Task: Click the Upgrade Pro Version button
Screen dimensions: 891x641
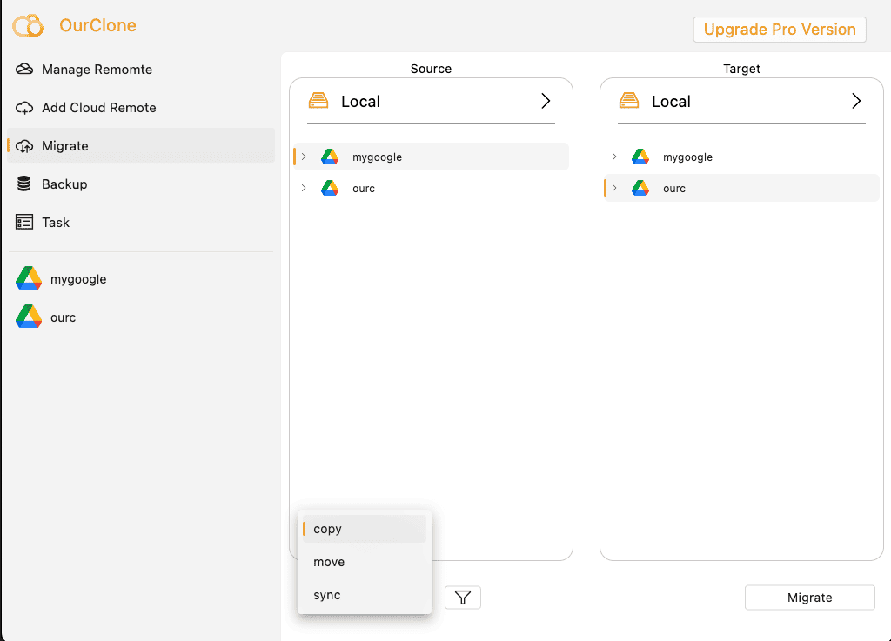Action: [x=779, y=29]
